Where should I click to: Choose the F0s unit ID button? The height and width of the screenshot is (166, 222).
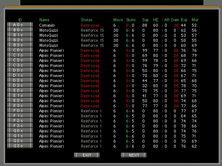click(20, 111)
